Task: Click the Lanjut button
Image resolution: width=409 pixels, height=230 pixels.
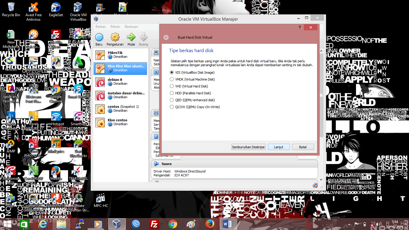Action: (278, 147)
